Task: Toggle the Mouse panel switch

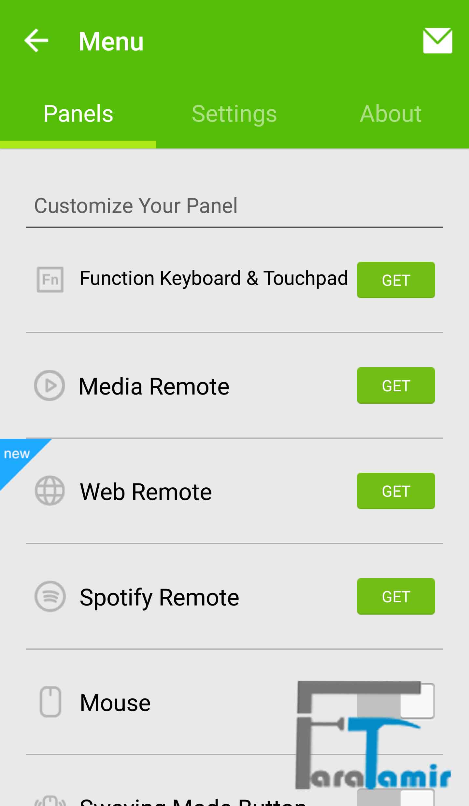Action: [x=396, y=701]
